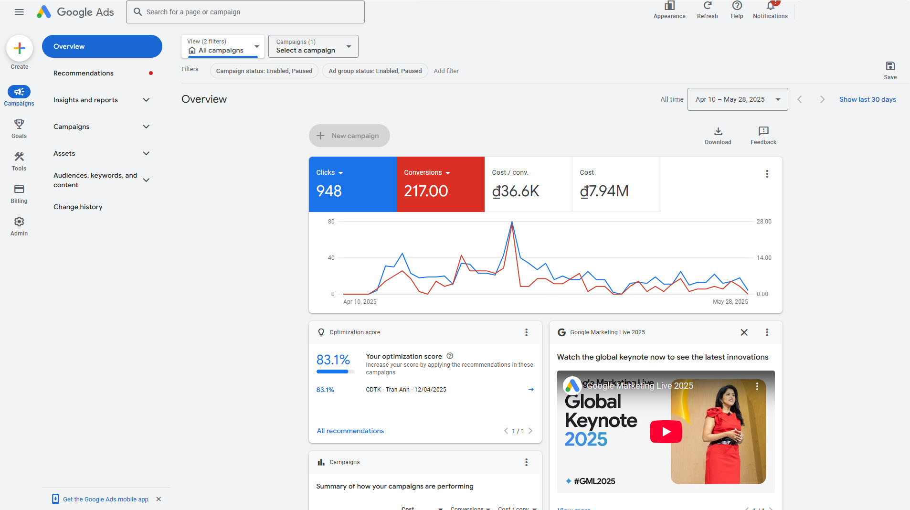
Task: Edit the Campaign status filter chip
Action: coord(264,71)
